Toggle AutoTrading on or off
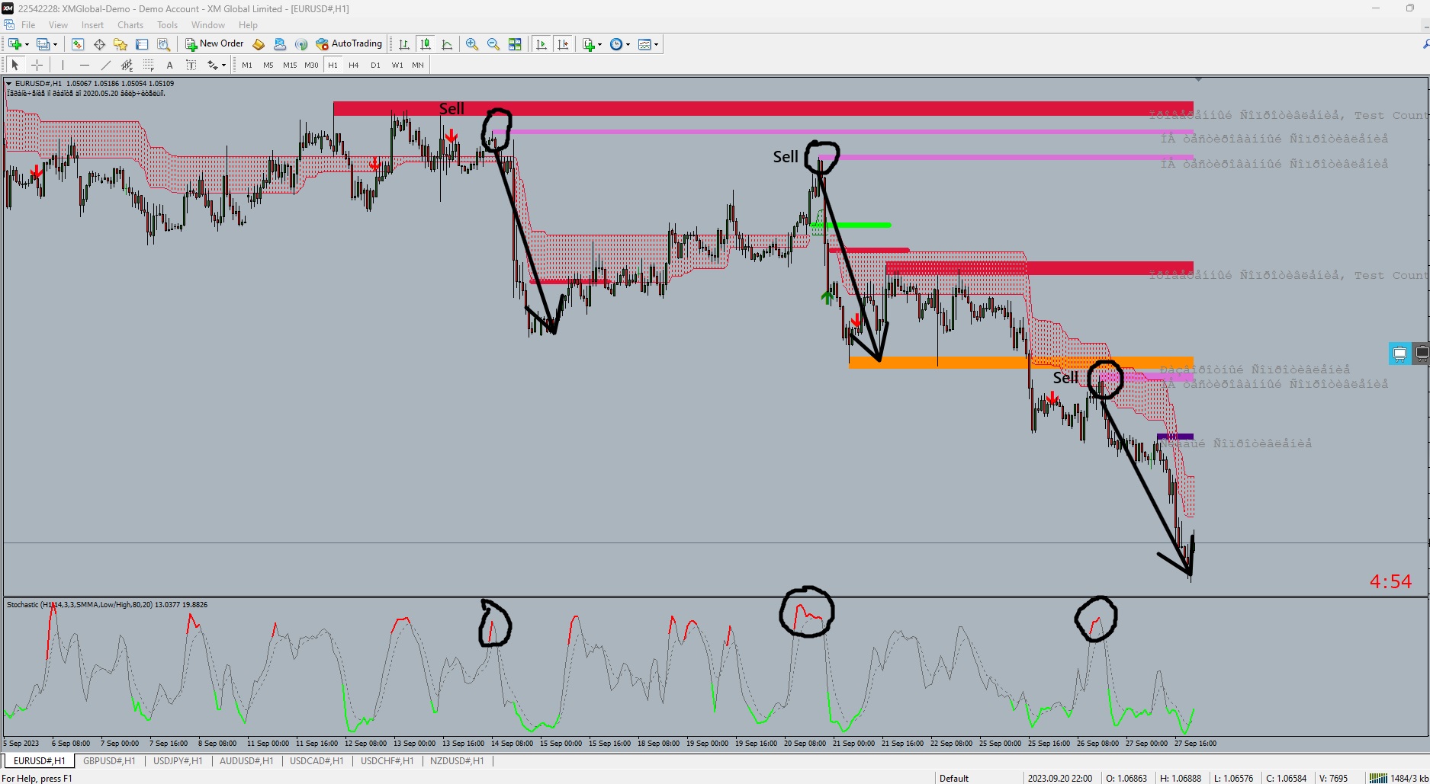The image size is (1430, 784). pos(350,43)
